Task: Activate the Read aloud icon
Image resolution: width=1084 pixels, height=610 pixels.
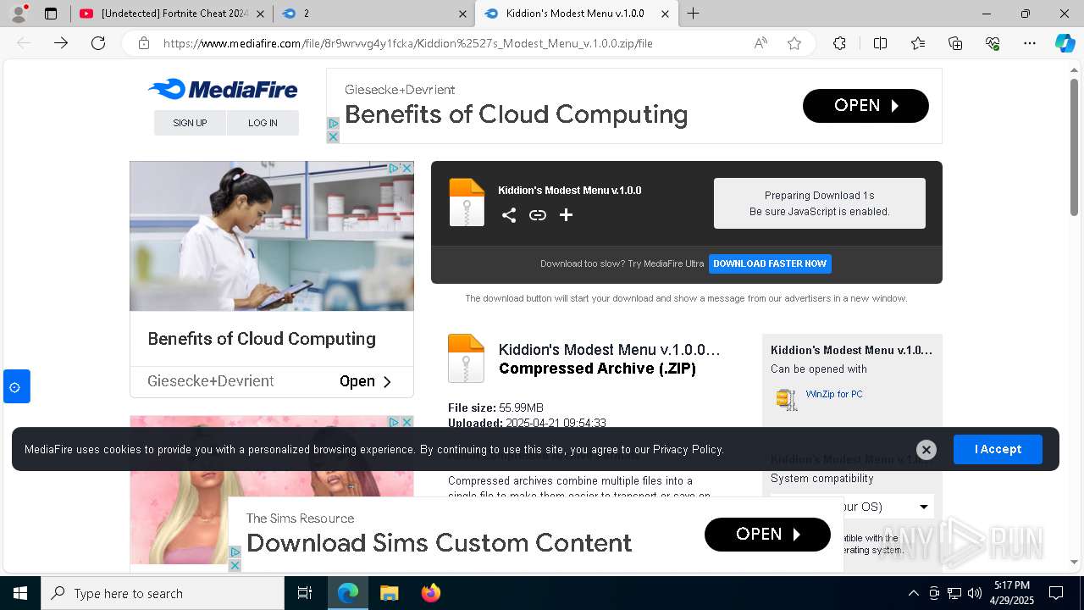Action: [x=760, y=43]
